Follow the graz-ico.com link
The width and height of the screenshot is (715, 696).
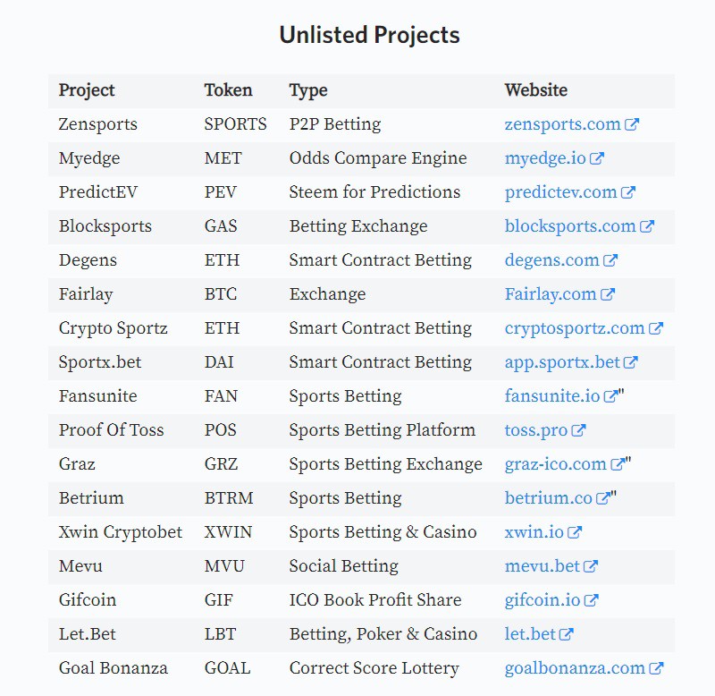[555, 464]
